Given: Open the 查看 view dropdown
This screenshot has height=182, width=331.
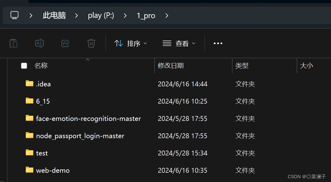Looking at the screenshot, I should coord(179,43).
